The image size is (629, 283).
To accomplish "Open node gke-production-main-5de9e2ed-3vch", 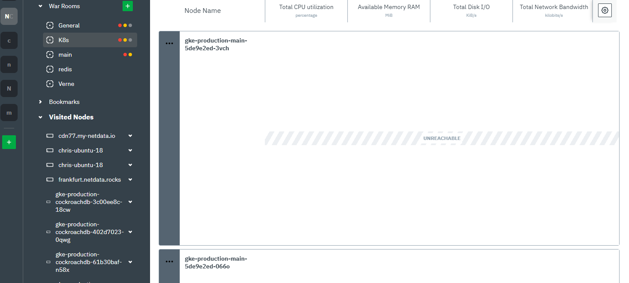I will coord(216,45).
